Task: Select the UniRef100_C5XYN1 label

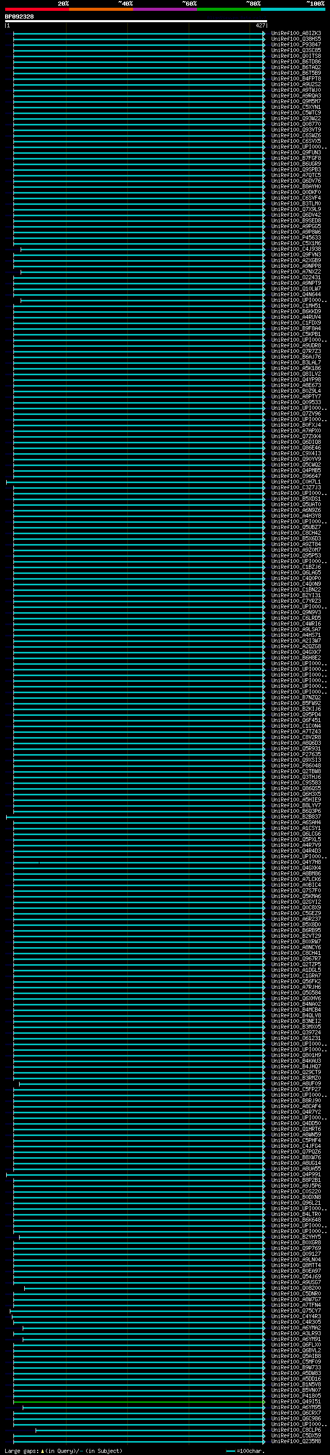Action: [296, 107]
